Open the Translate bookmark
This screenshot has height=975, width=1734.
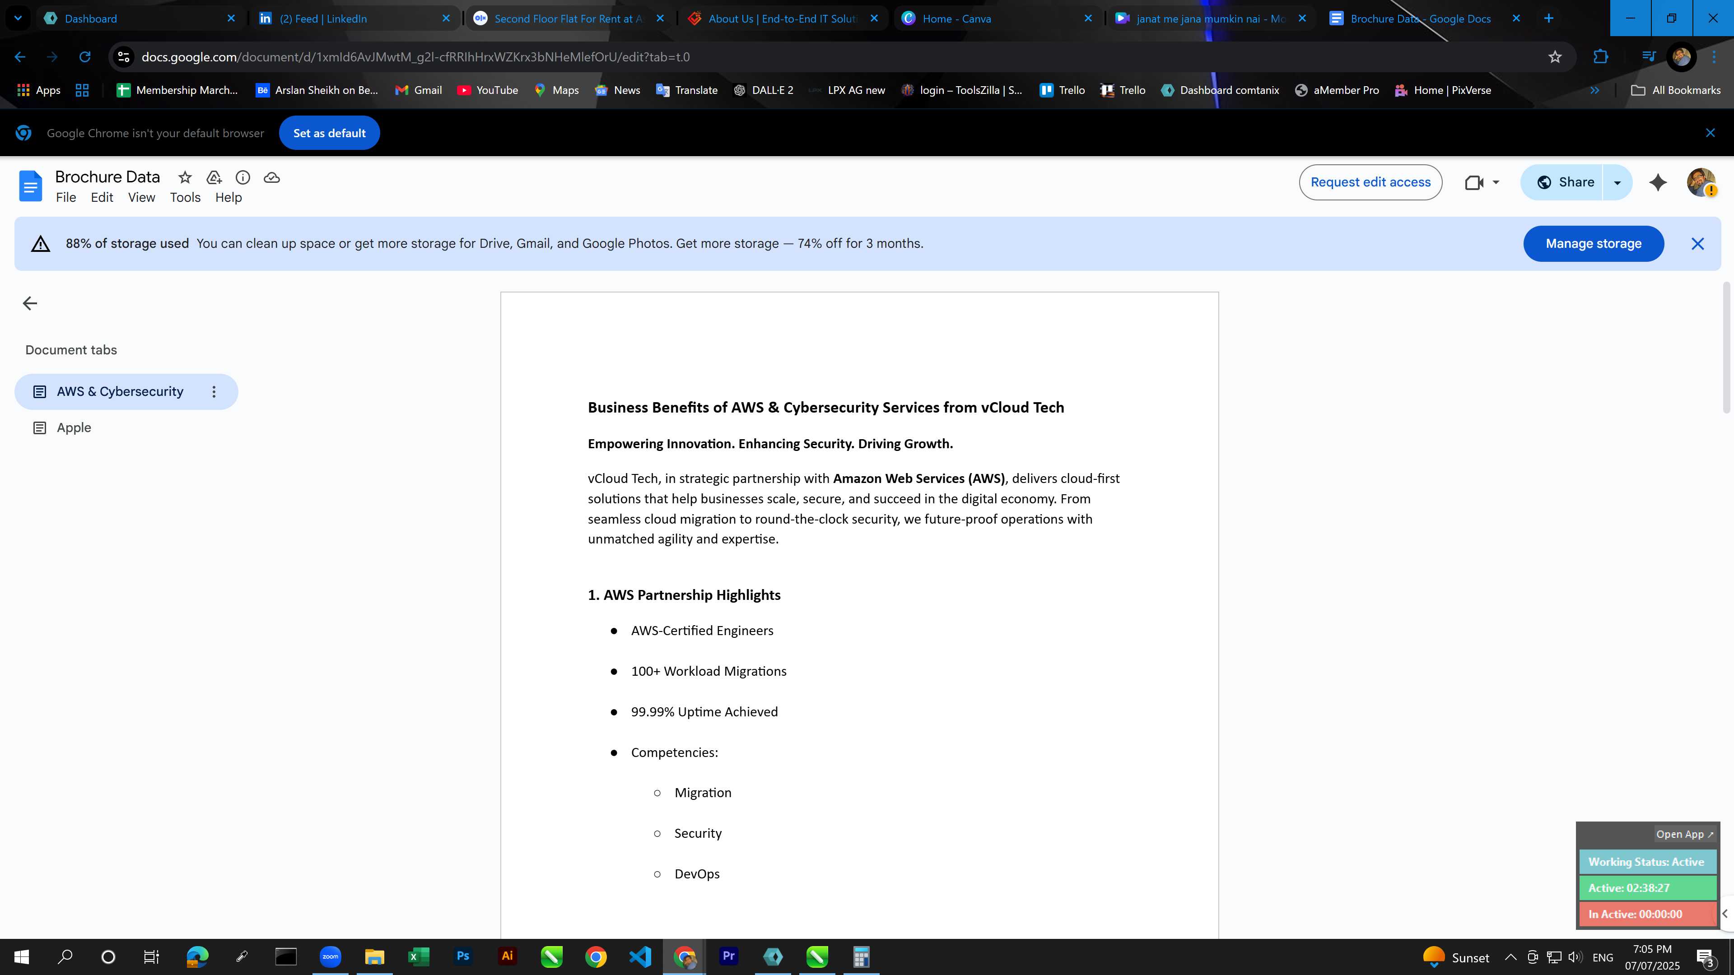(687, 90)
